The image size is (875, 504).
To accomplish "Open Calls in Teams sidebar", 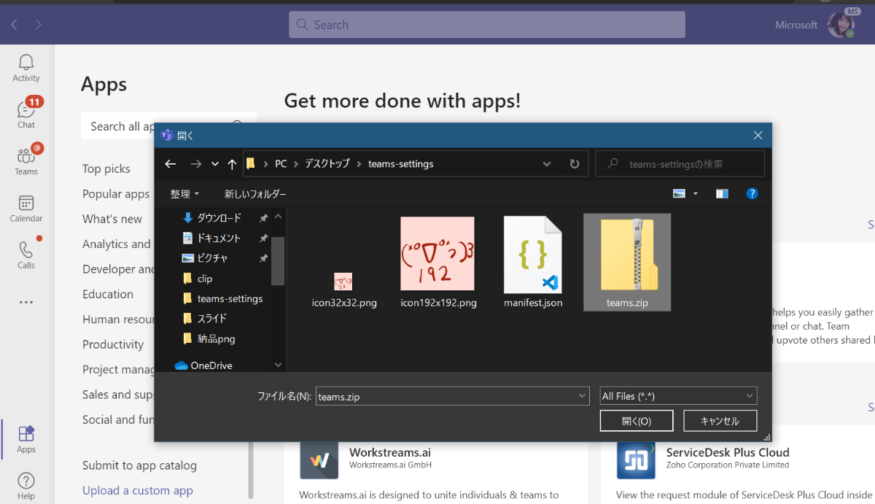I will point(26,255).
